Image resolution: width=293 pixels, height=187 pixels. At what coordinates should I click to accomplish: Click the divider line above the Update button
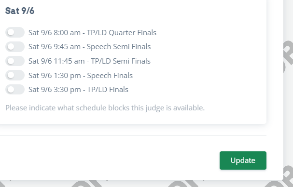coord(133,136)
